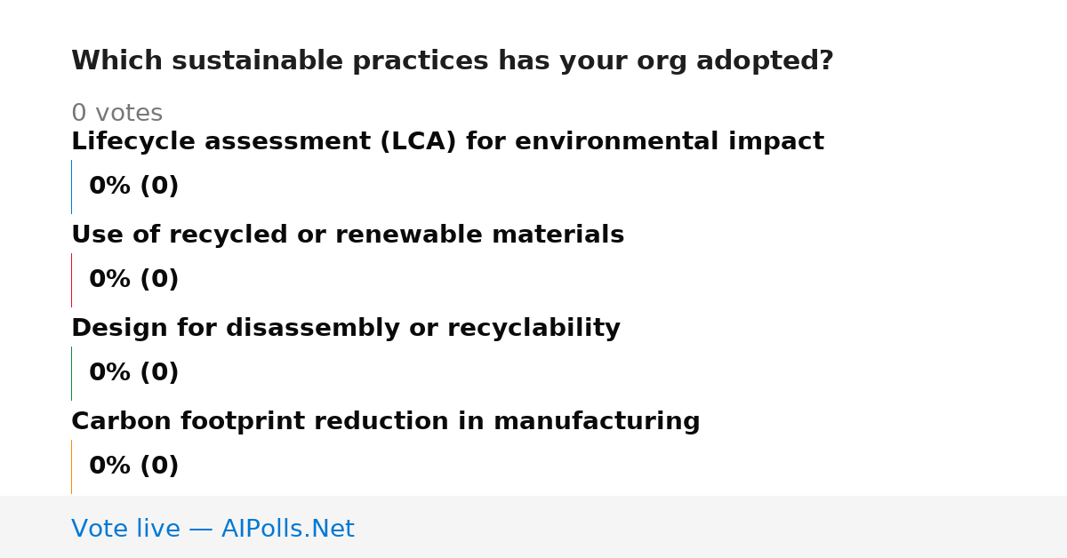Click the green result bar for Design for disassembly

pos(71,373)
